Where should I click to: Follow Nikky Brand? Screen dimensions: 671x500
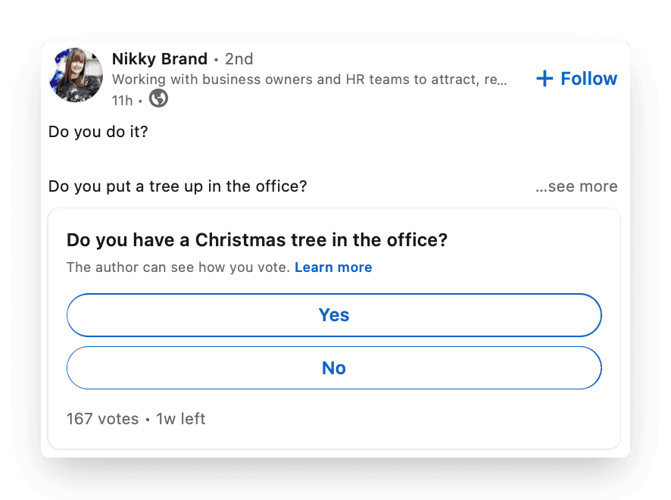[x=588, y=79]
